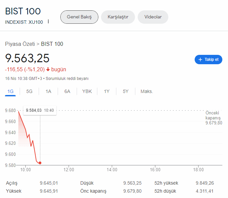Select YBK year-to-date range
The height and width of the screenshot is (198, 228).
87,91
